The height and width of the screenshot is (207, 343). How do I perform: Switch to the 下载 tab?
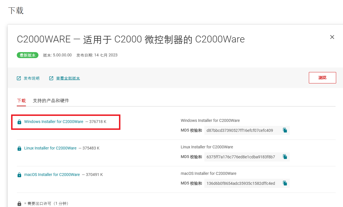coord(21,101)
